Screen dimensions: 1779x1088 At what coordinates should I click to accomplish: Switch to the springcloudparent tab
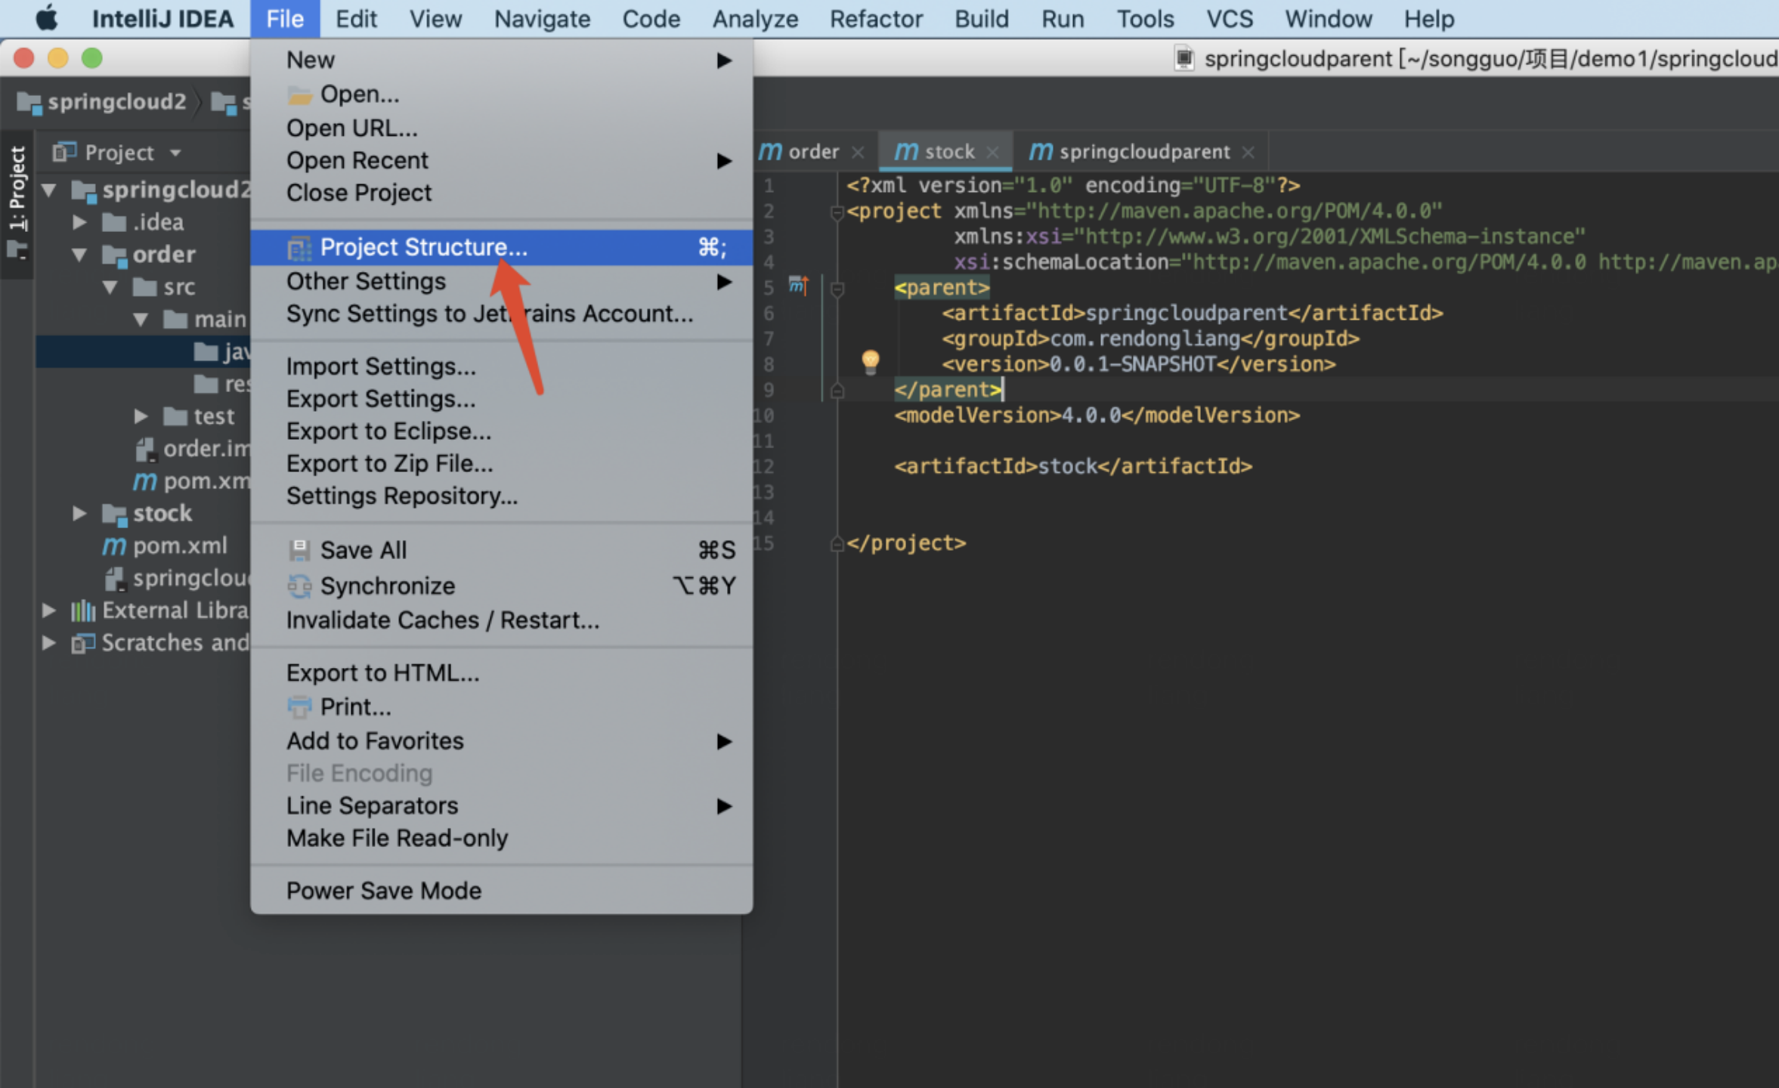(1143, 152)
